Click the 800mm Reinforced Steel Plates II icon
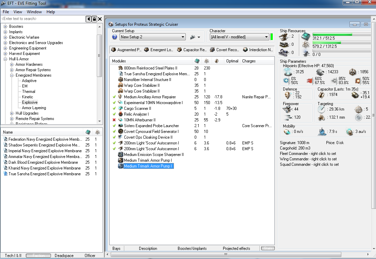 120,68
